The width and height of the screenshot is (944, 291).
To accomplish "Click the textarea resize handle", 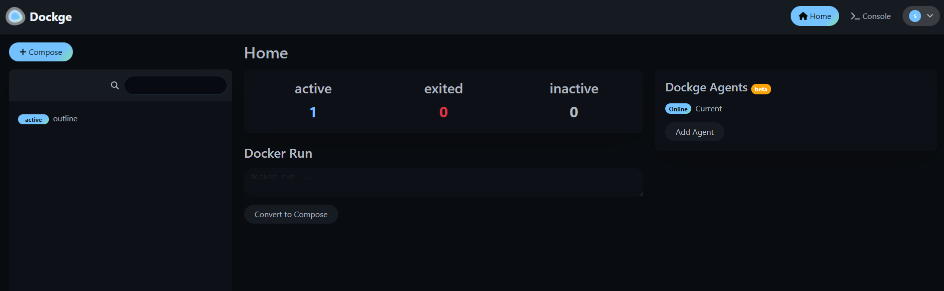I will click(x=640, y=194).
